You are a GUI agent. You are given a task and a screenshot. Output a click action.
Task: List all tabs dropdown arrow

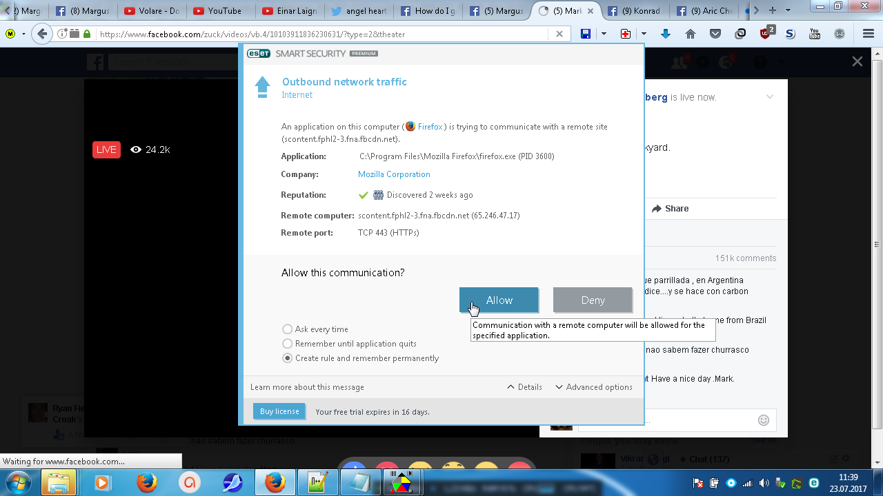788,10
